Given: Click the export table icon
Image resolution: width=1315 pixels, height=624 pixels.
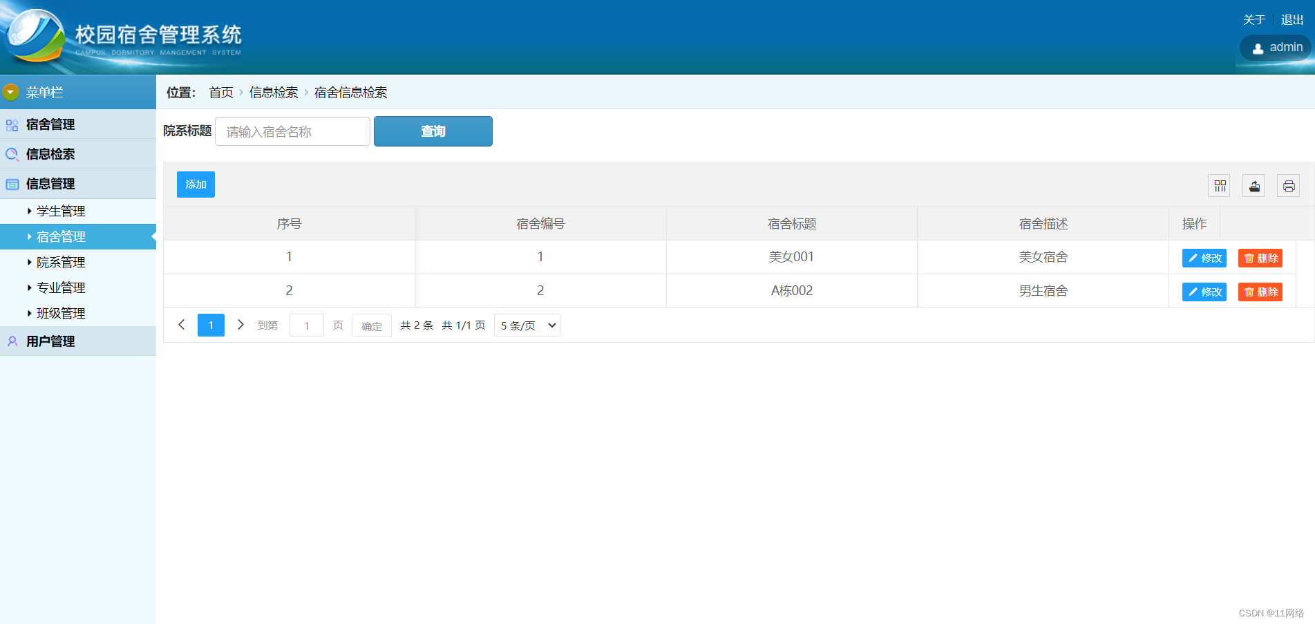Looking at the screenshot, I should point(1253,186).
